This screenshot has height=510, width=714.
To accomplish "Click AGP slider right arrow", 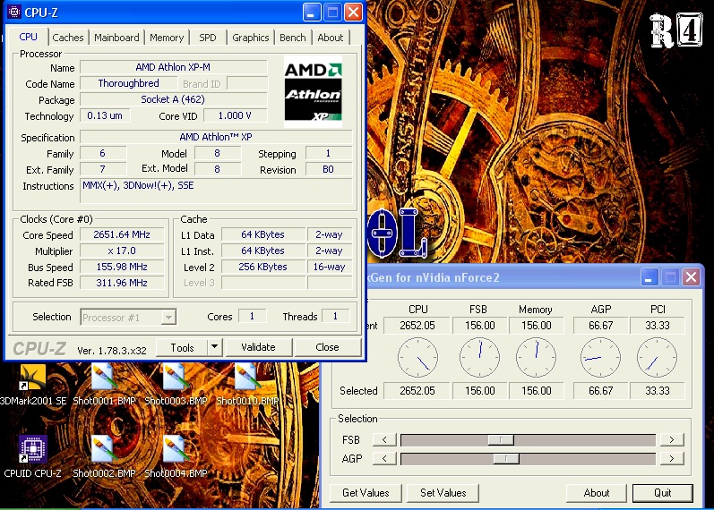I will tap(672, 458).
